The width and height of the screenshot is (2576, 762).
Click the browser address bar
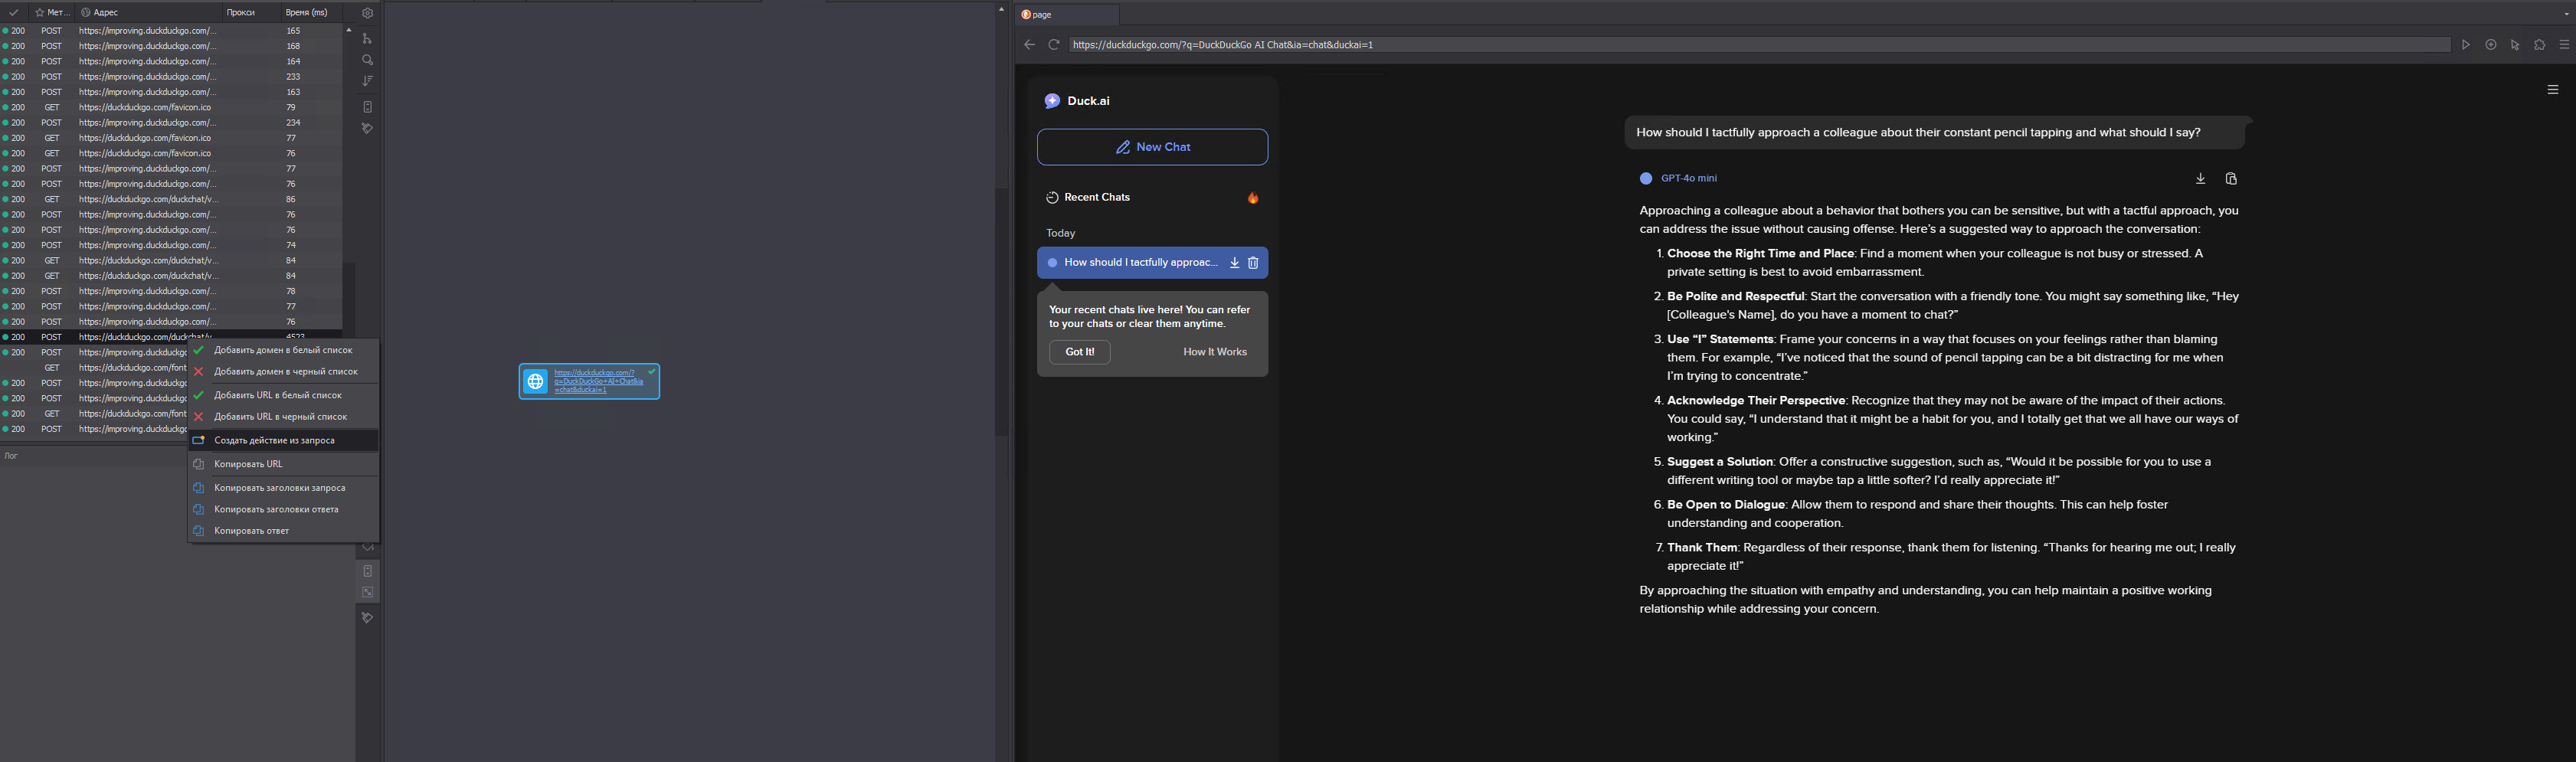click(1759, 45)
